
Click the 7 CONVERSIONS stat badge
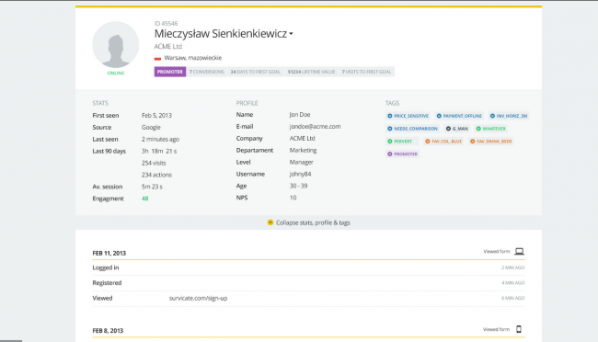(x=207, y=72)
